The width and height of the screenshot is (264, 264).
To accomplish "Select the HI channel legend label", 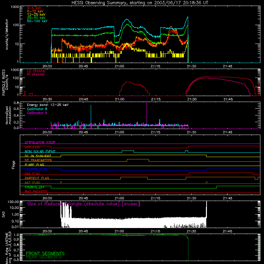I will coord(36,75).
